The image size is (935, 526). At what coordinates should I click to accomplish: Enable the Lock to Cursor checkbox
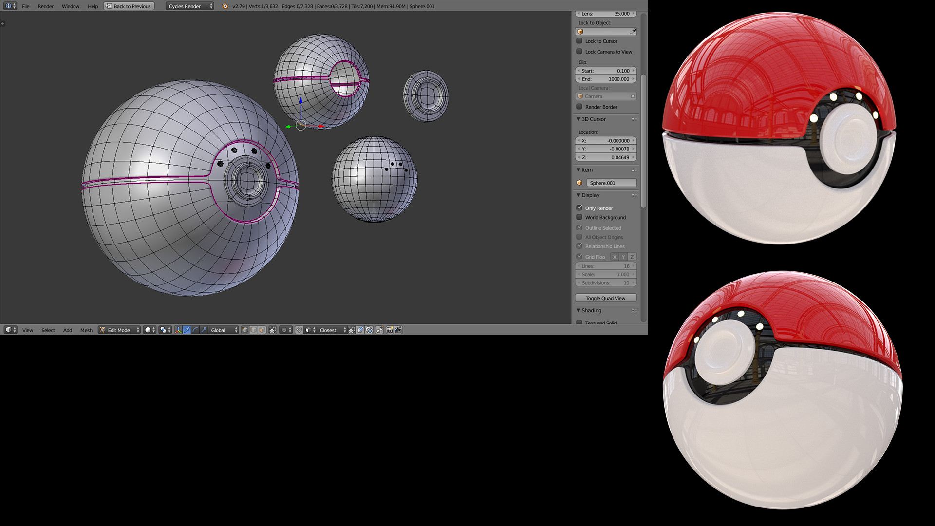(580, 41)
